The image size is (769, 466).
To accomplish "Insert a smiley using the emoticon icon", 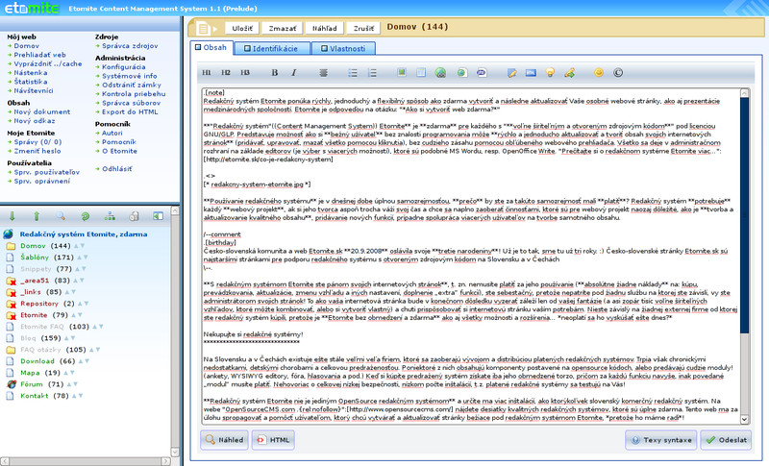I will coord(599,72).
